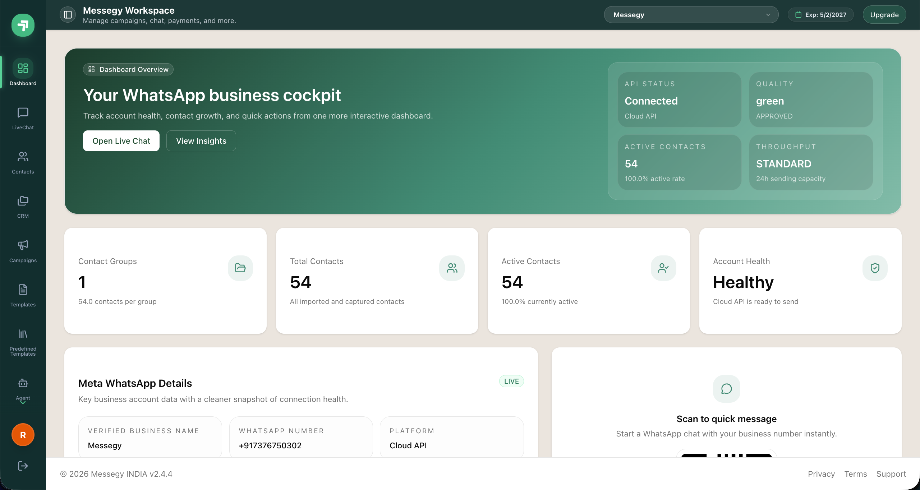The height and width of the screenshot is (490, 920).
Task: Click the Healthy account health value
Action: (x=743, y=282)
